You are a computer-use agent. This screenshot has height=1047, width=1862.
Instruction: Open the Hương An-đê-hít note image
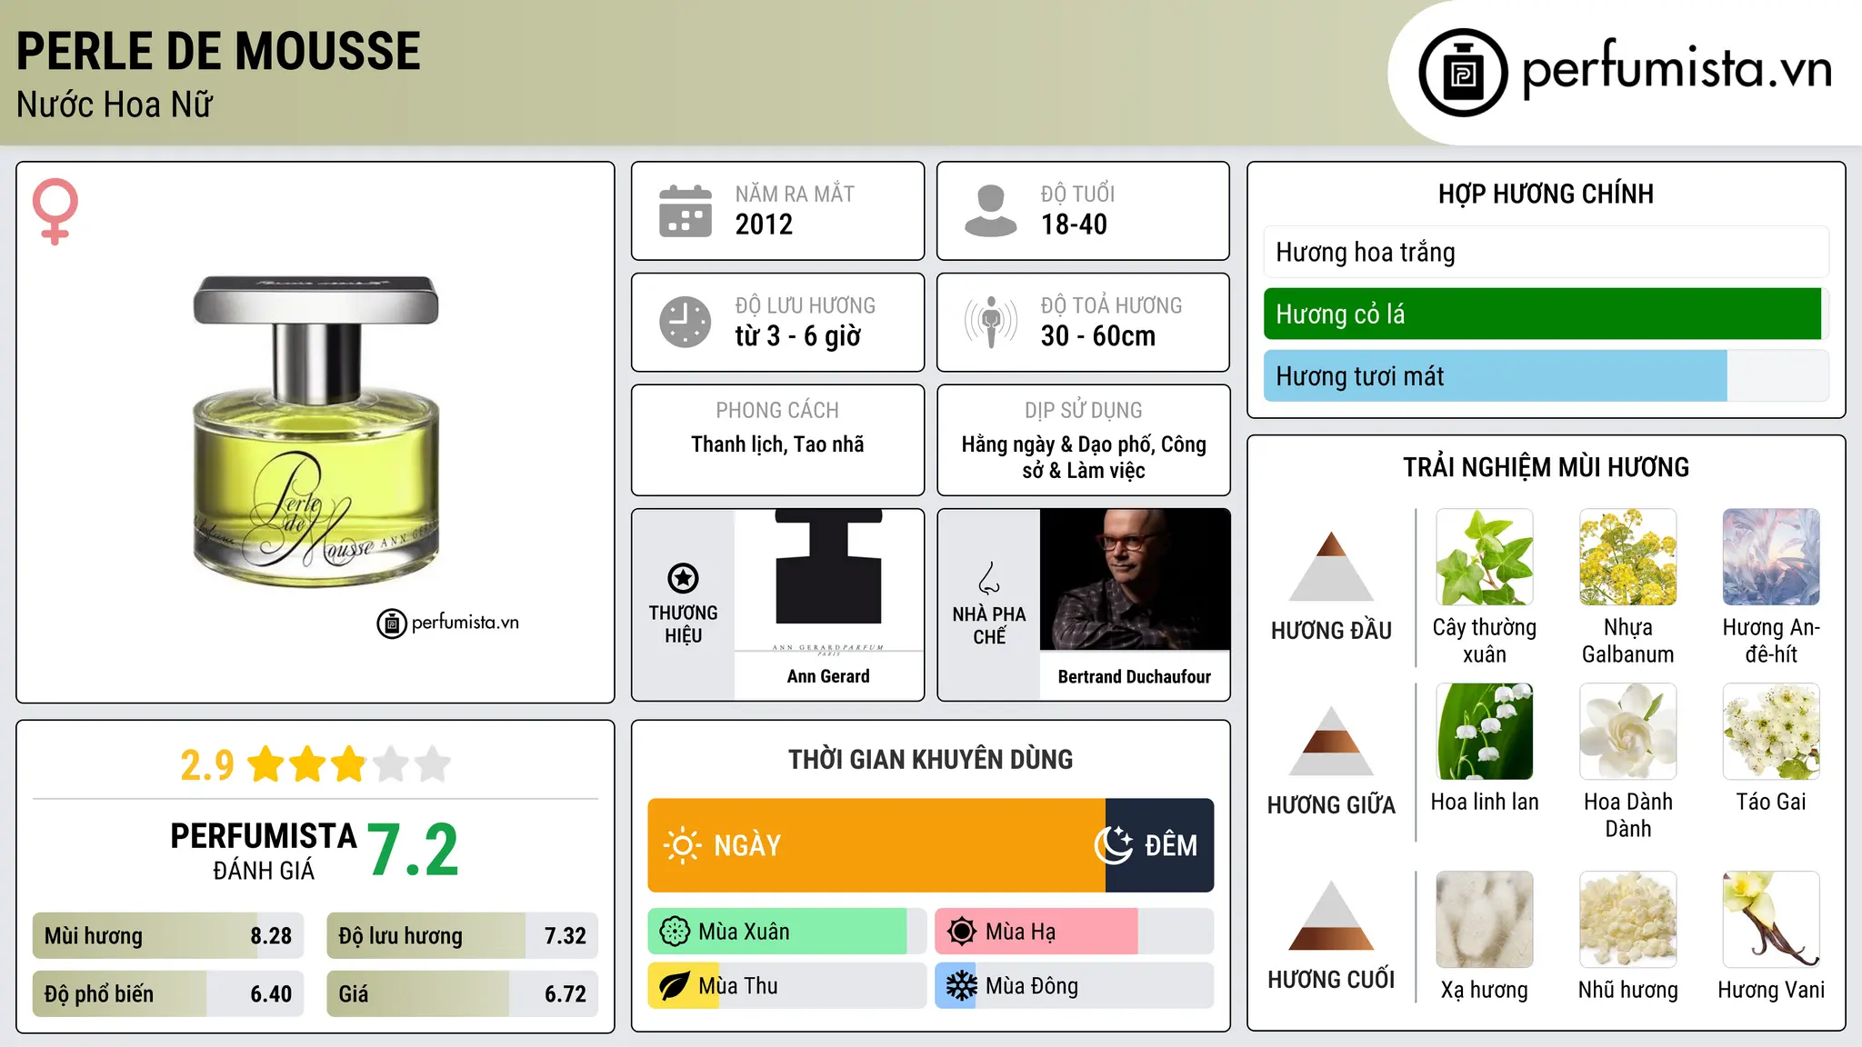pos(1771,557)
